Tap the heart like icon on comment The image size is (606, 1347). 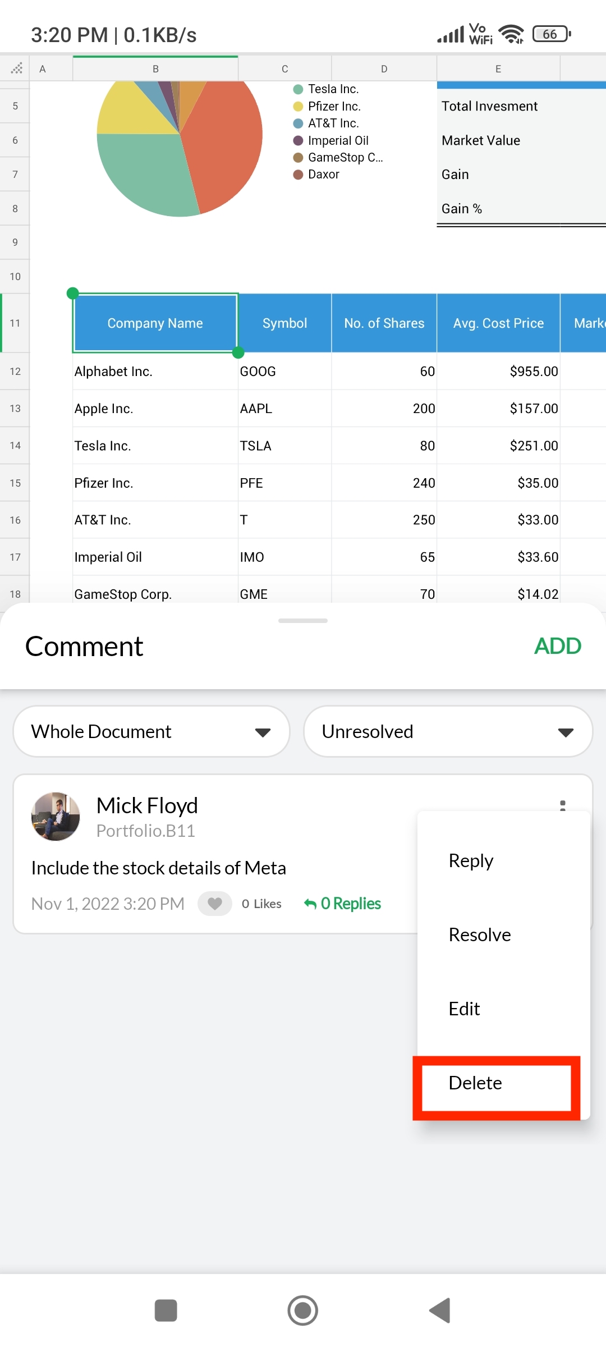[214, 904]
